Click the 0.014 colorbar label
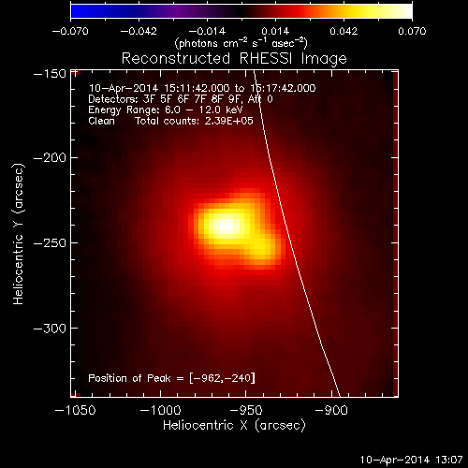Screen dimensions: 468x468 point(275,31)
